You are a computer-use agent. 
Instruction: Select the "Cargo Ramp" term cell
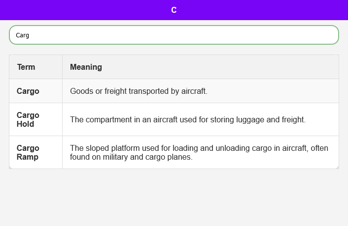28,152
